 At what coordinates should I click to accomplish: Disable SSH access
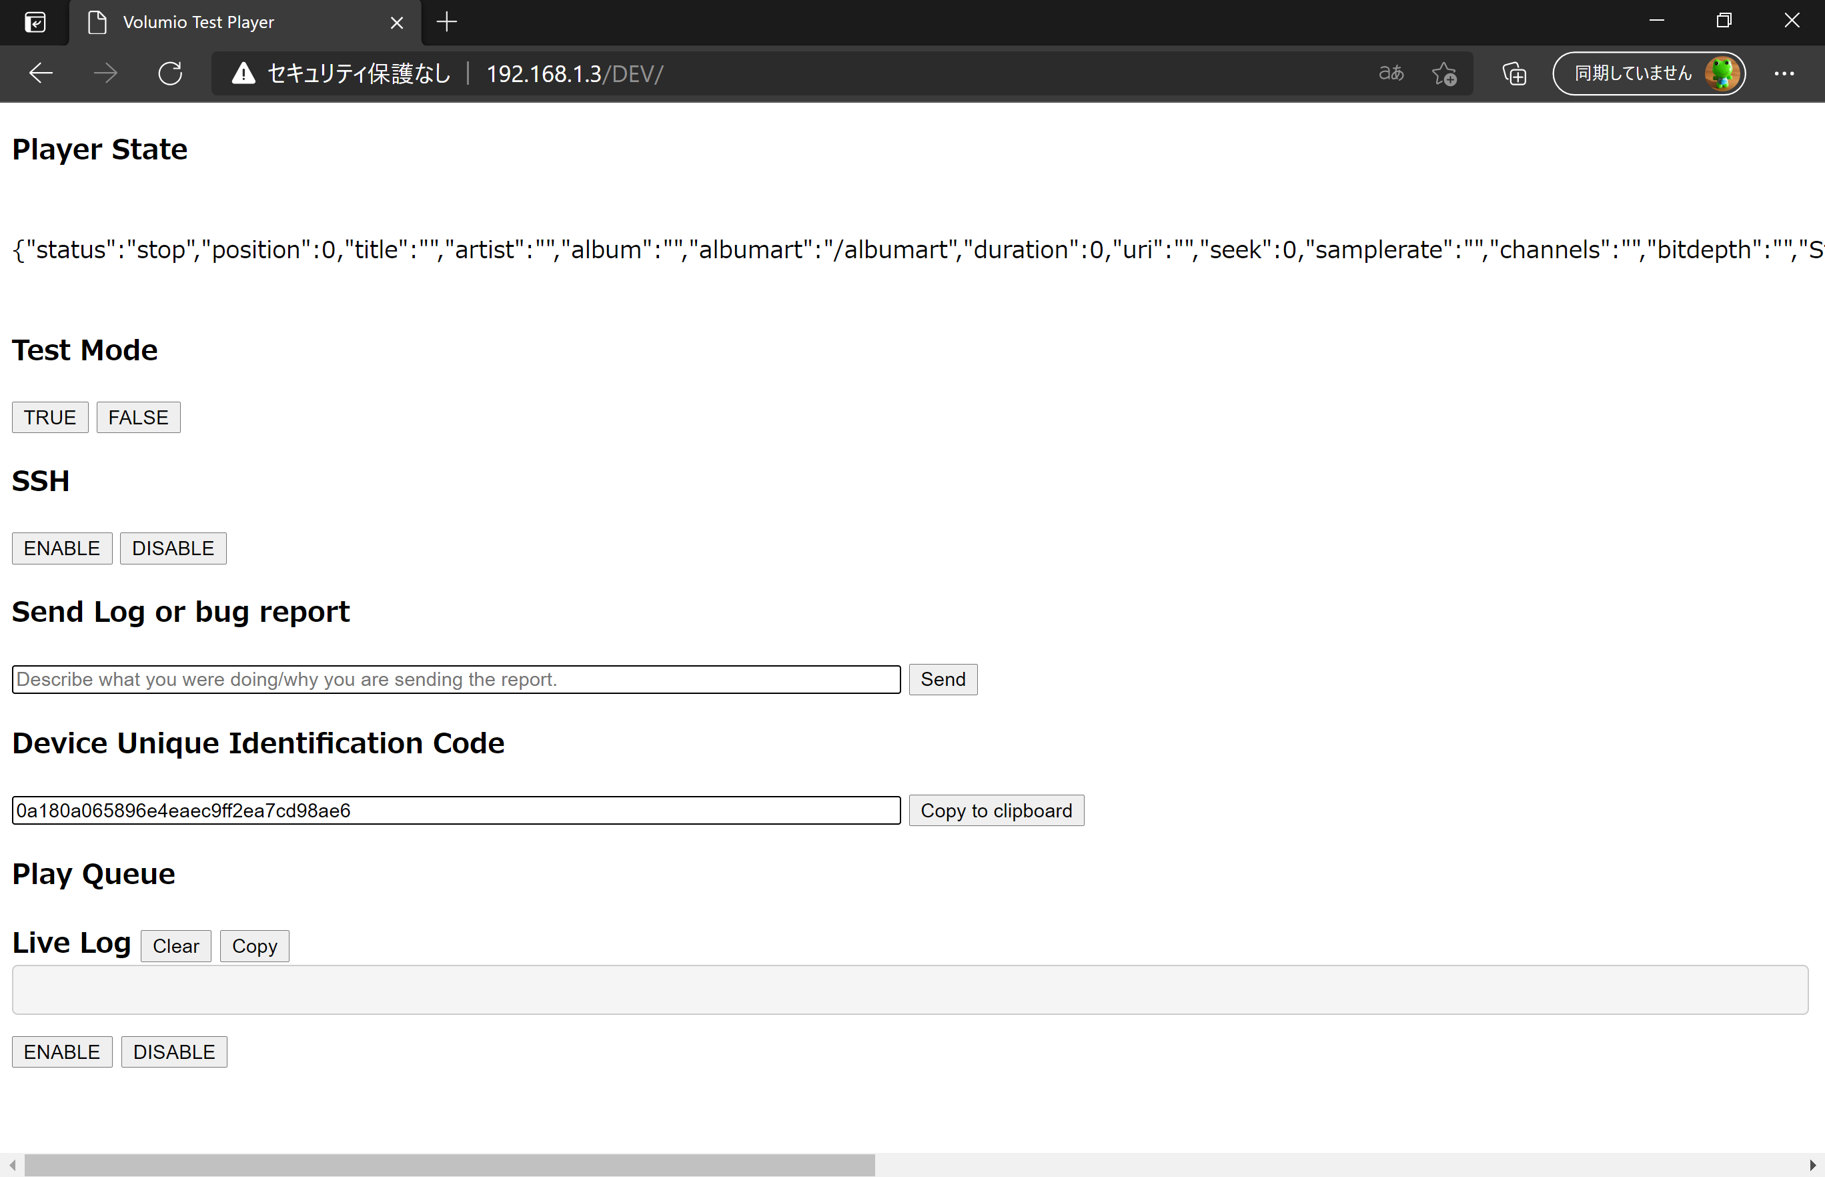(173, 548)
